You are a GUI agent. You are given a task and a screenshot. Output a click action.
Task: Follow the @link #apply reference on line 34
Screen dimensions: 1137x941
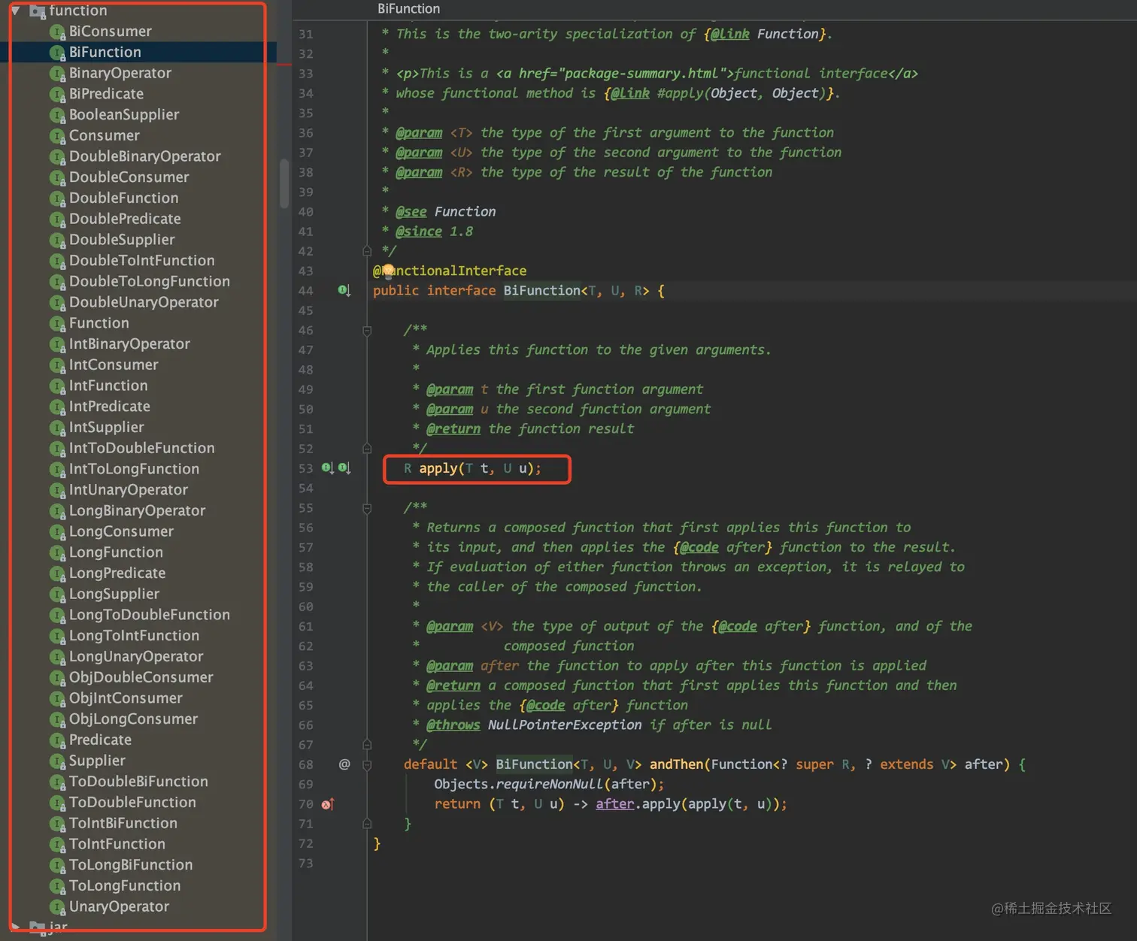[x=741, y=93]
